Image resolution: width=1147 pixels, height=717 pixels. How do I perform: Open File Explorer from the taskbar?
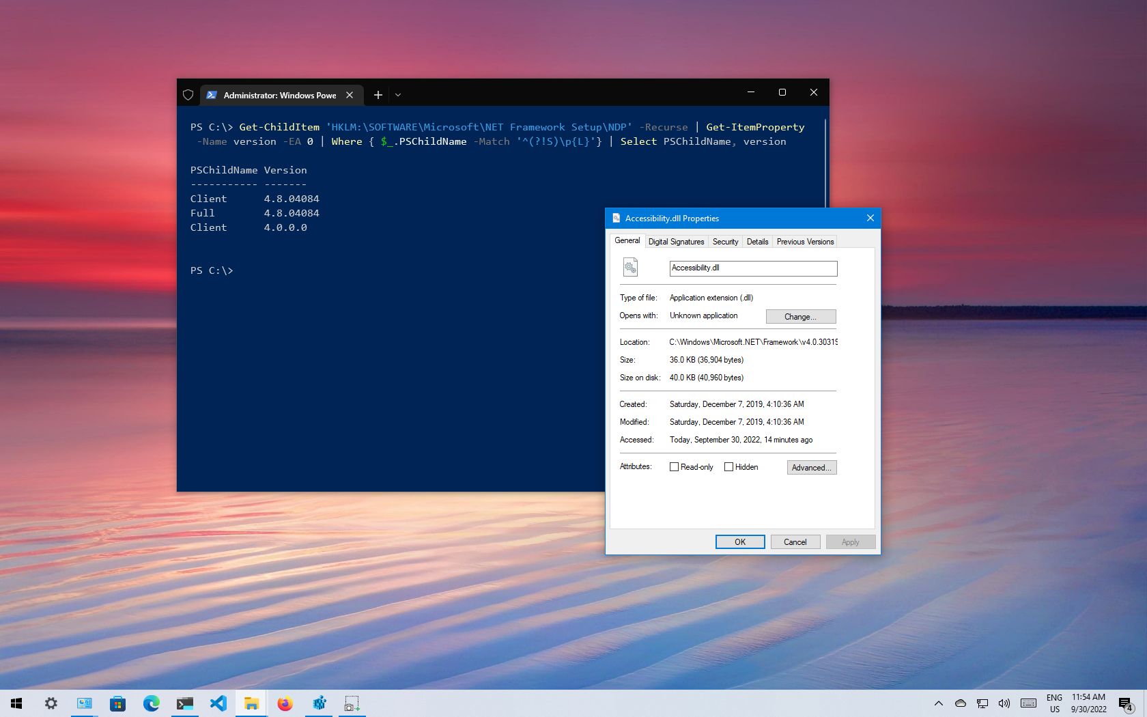pyautogui.click(x=251, y=703)
